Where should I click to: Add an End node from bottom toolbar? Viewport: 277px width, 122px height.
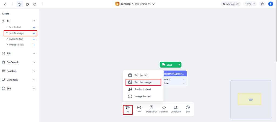(x=188, y=109)
